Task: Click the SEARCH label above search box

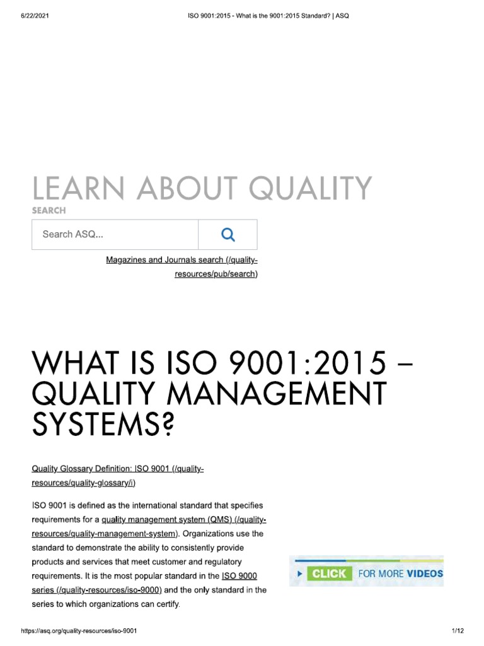Action: (x=49, y=211)
